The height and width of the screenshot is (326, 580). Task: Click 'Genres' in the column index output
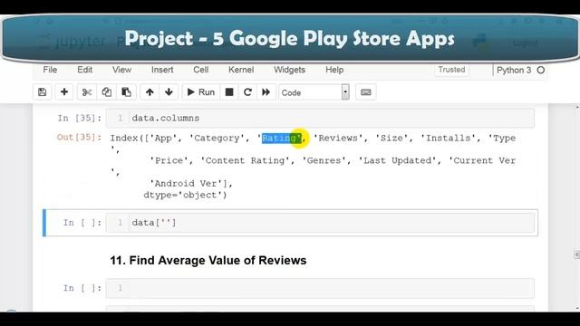pyautogui.click(x=324, y=161)
